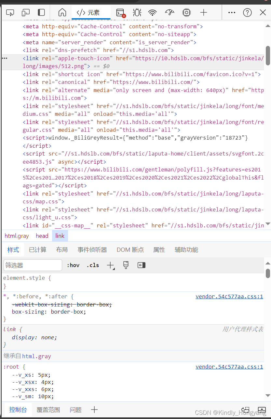This screenshot has width=271, height=419.
Task: Toggle the :hov element state button
Action: (x=73, y=265)
